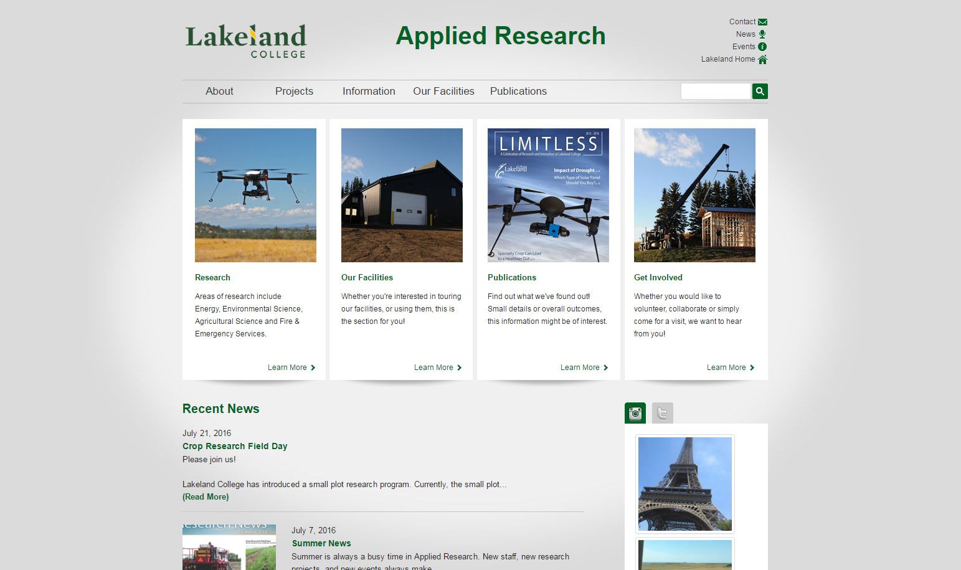Open the Projects navigation menu
Image resolution: width=961 pixels, height=570 pixels.
[x=293, y=91]
